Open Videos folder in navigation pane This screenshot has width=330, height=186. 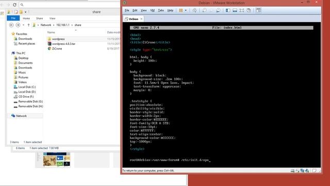(x=22, y=82)
